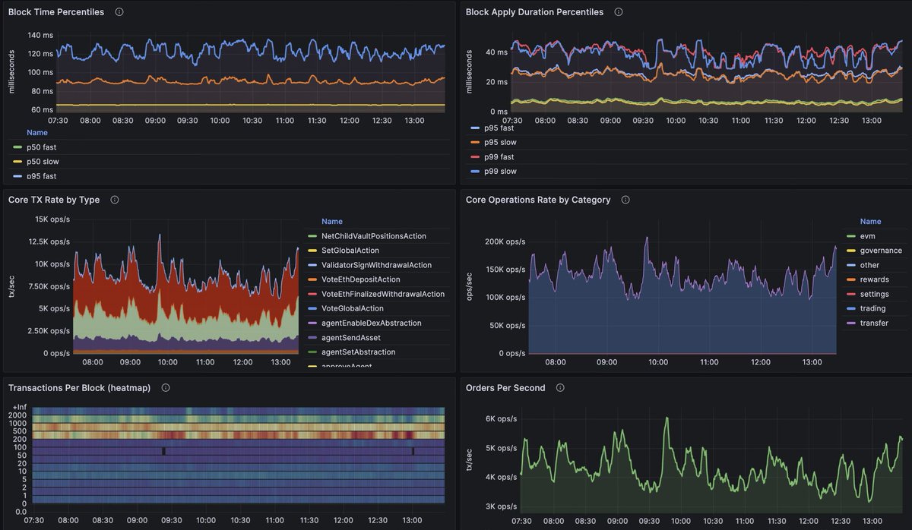Viewport: 912px width, 530px height.
Task: Isolate p95 fast series in Block Apply Duration legend
Action: coord(499,128)
